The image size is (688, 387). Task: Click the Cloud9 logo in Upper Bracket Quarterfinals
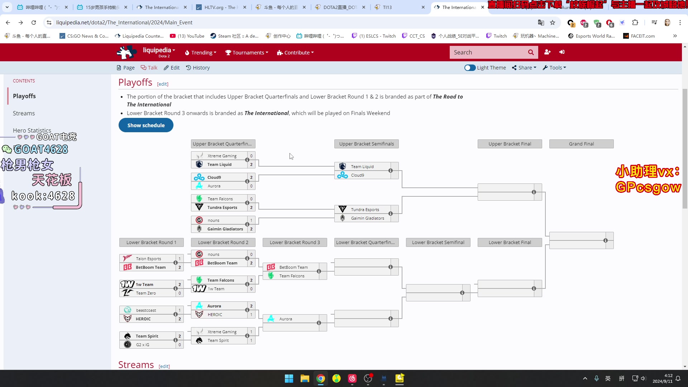(199, 177)
